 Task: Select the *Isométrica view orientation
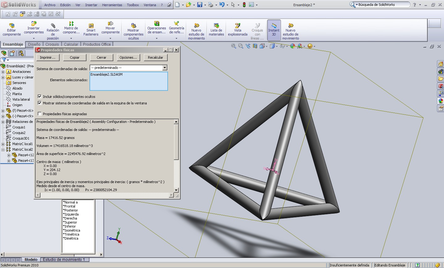(72, 230)
